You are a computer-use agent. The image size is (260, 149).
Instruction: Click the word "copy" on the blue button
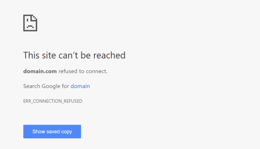click(x=67, y=132)
